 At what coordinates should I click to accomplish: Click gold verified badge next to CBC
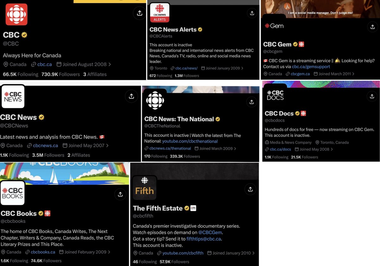click(x=24, y=35)
